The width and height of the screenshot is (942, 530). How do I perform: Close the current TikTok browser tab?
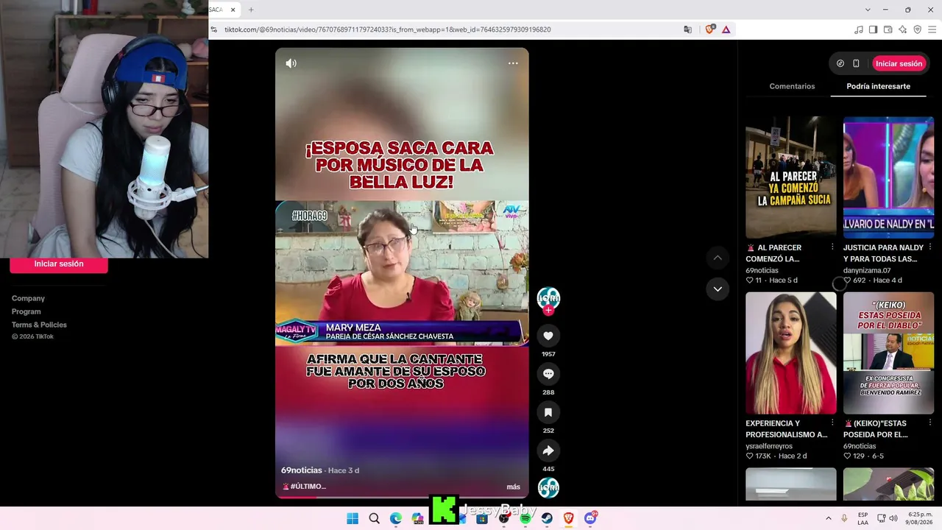[233, 10]
